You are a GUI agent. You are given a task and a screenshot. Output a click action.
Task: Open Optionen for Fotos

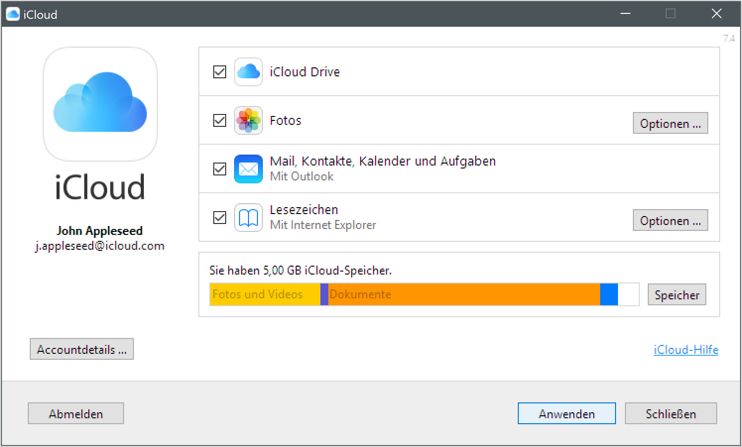tap(671, 123)
